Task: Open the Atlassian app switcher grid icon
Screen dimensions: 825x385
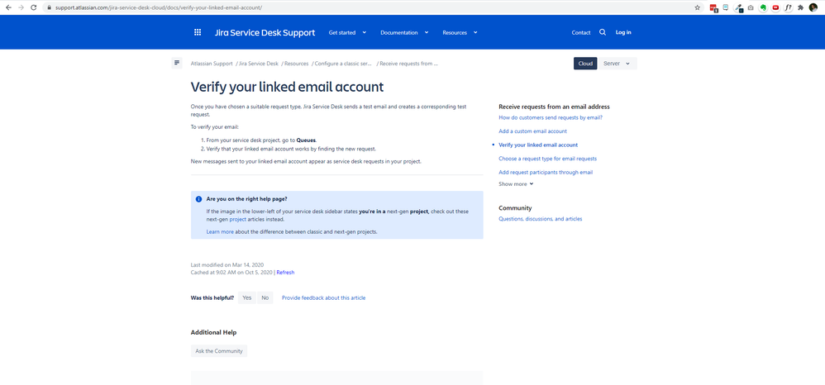Action: point(198,32)
